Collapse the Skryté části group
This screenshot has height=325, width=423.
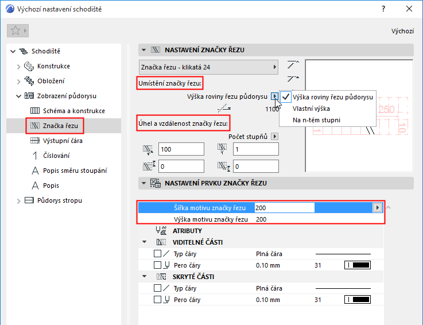[144, 276]
